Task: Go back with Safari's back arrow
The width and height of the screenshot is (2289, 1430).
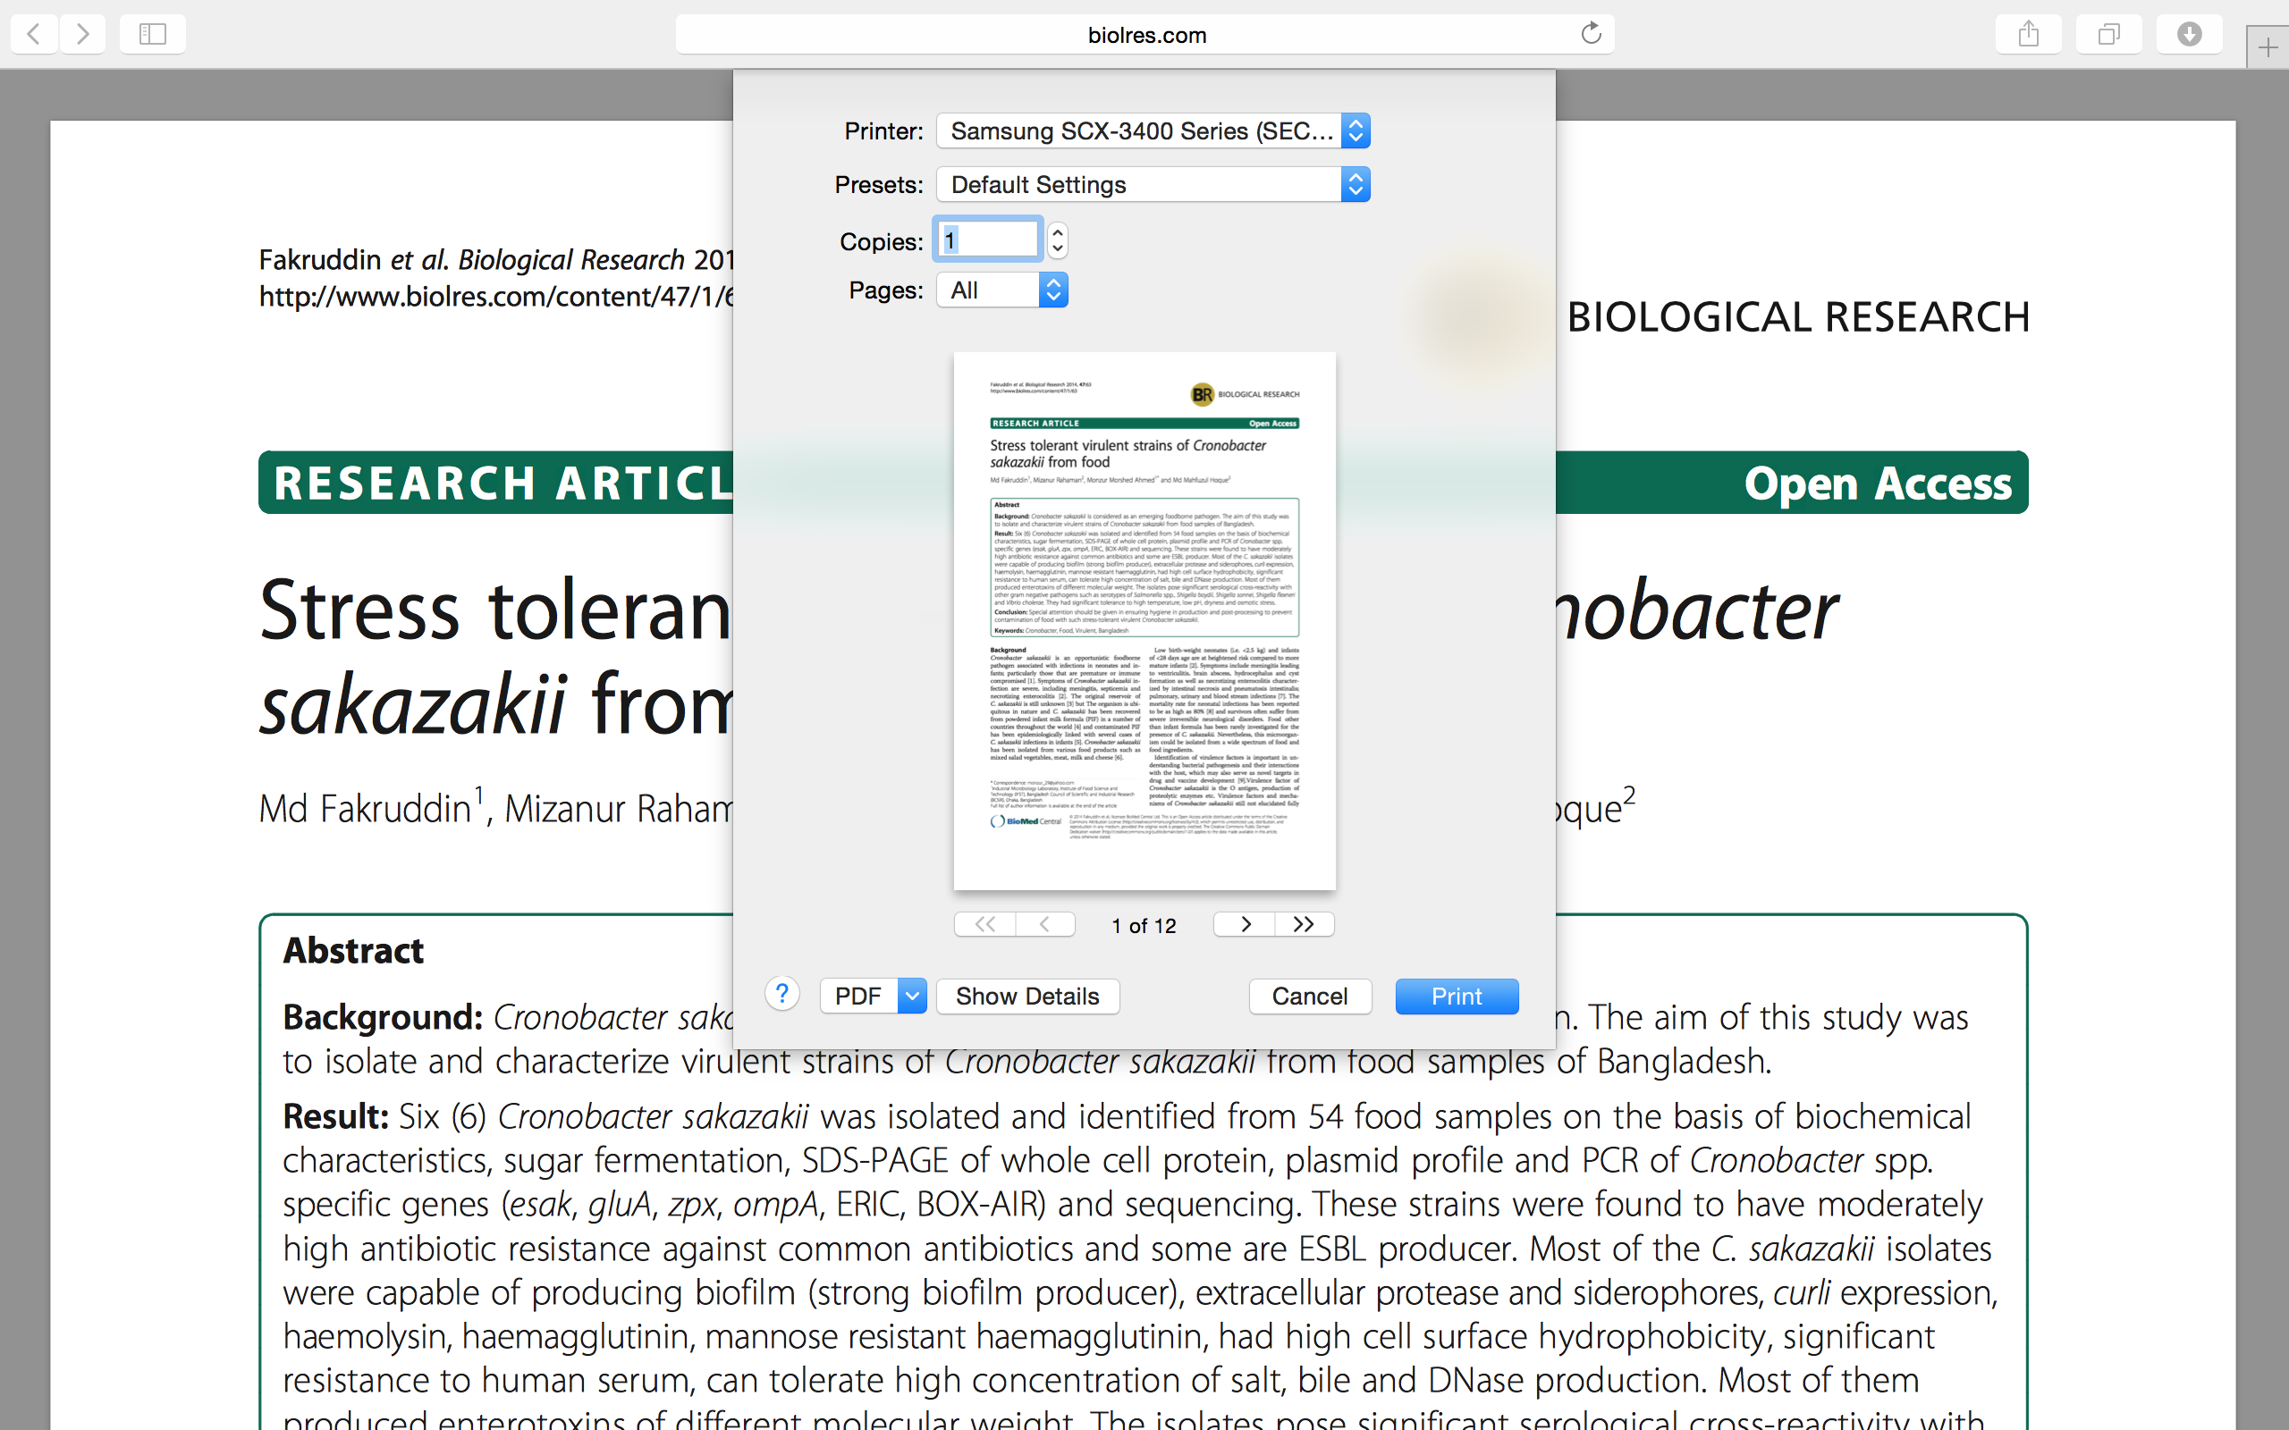Action: coord(34,34)
